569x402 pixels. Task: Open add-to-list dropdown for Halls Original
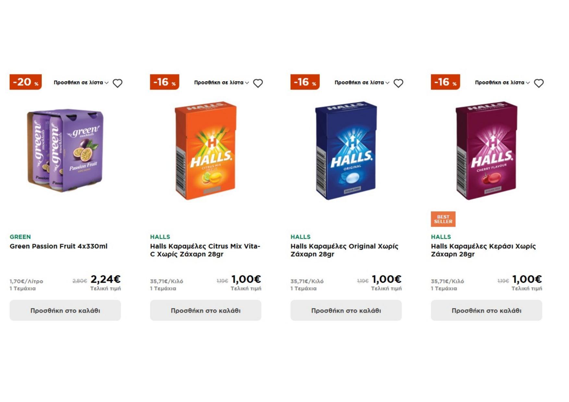point(362,83)
